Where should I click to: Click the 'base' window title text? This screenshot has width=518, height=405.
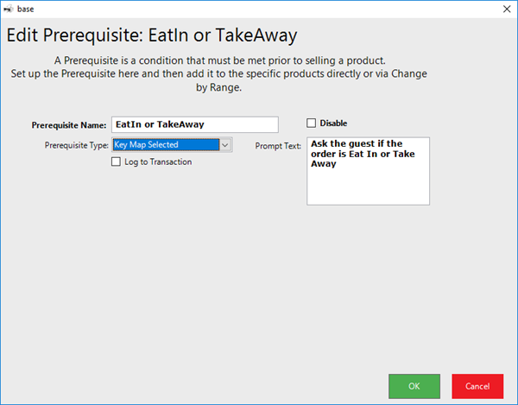[32, 9]
